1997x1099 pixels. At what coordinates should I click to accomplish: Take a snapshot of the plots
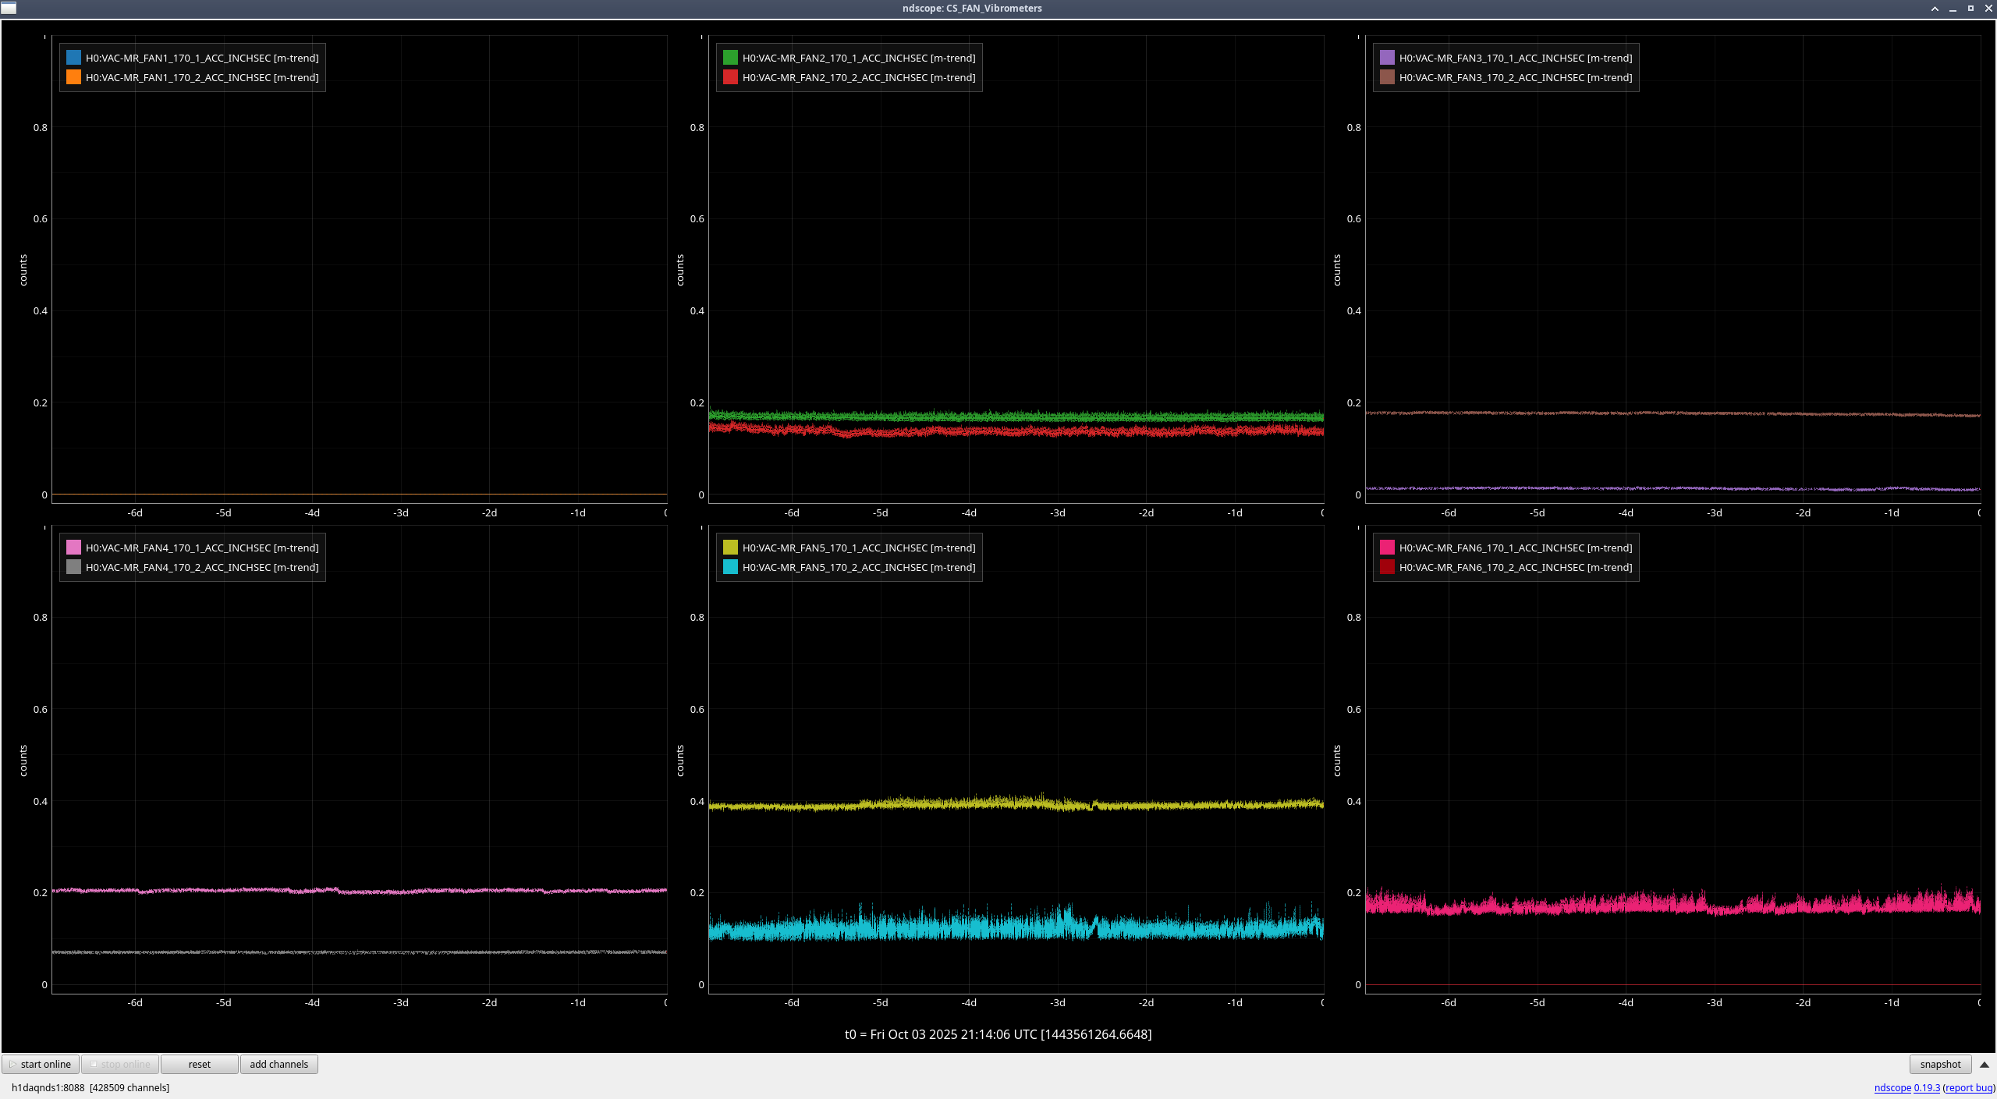[x=1940, y=1065]
